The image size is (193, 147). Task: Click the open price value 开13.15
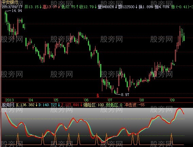coord(32,7)
